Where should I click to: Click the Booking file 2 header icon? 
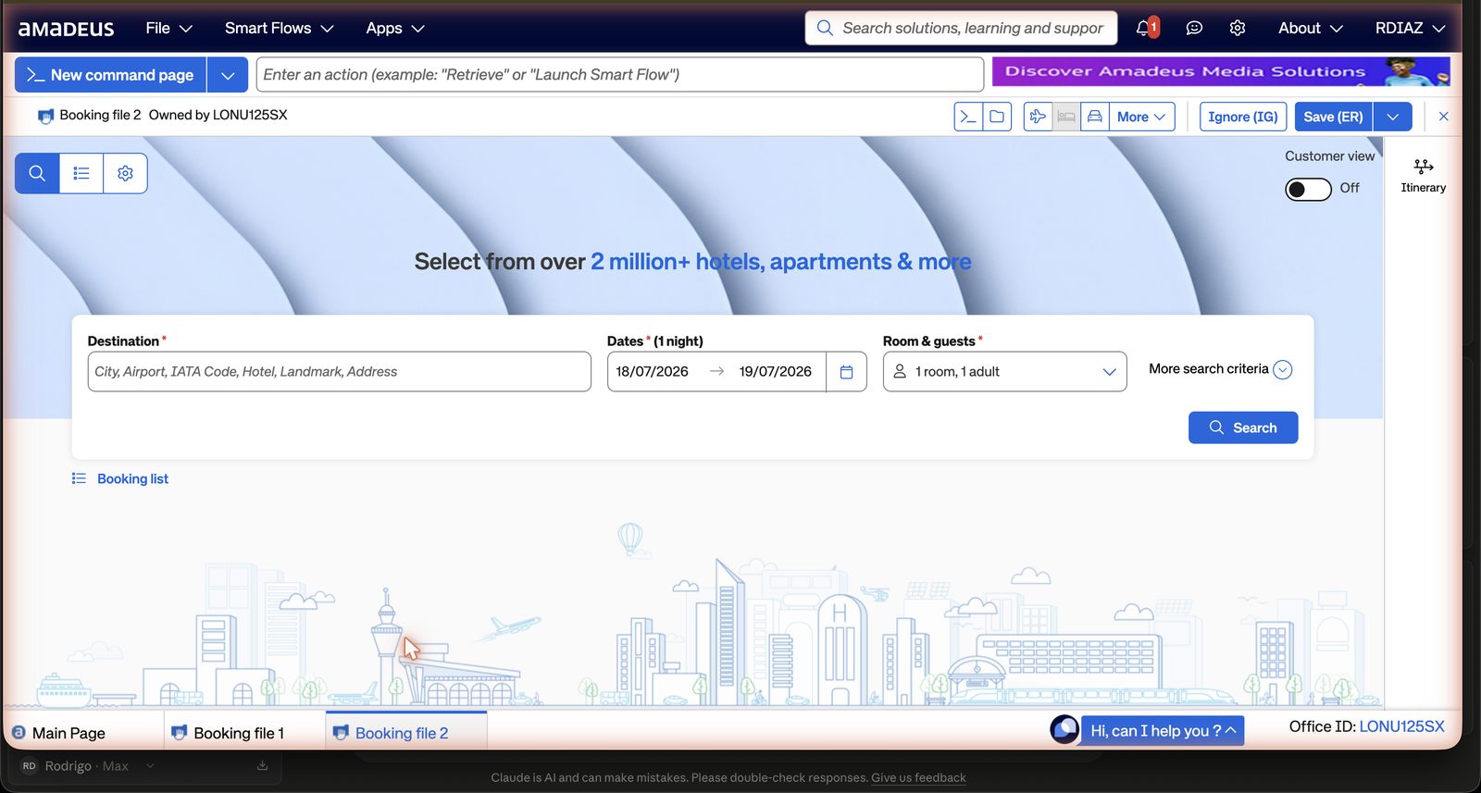point(45,116)
